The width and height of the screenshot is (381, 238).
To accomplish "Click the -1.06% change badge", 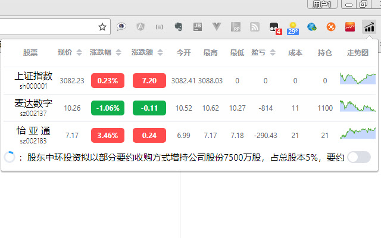I will [108, 108].
